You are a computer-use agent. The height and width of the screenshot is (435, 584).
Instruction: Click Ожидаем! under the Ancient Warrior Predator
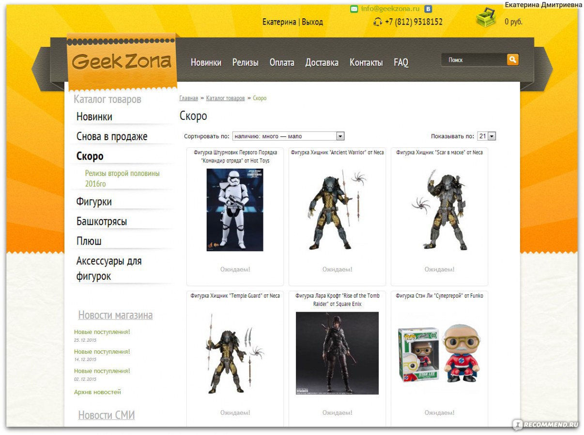pos(338,269)
